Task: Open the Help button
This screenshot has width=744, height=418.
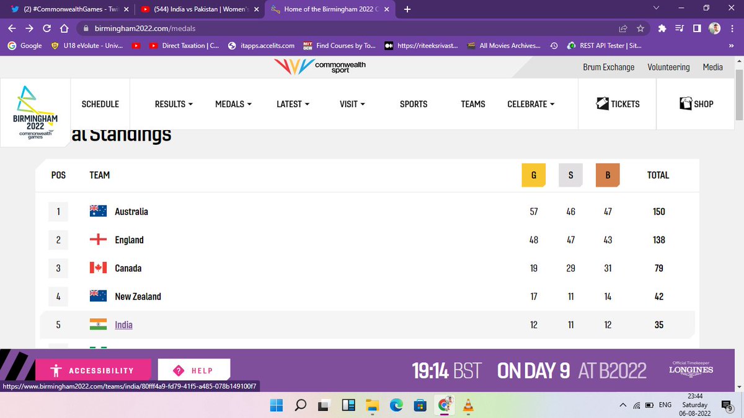Action: click(x=194, y=370)
